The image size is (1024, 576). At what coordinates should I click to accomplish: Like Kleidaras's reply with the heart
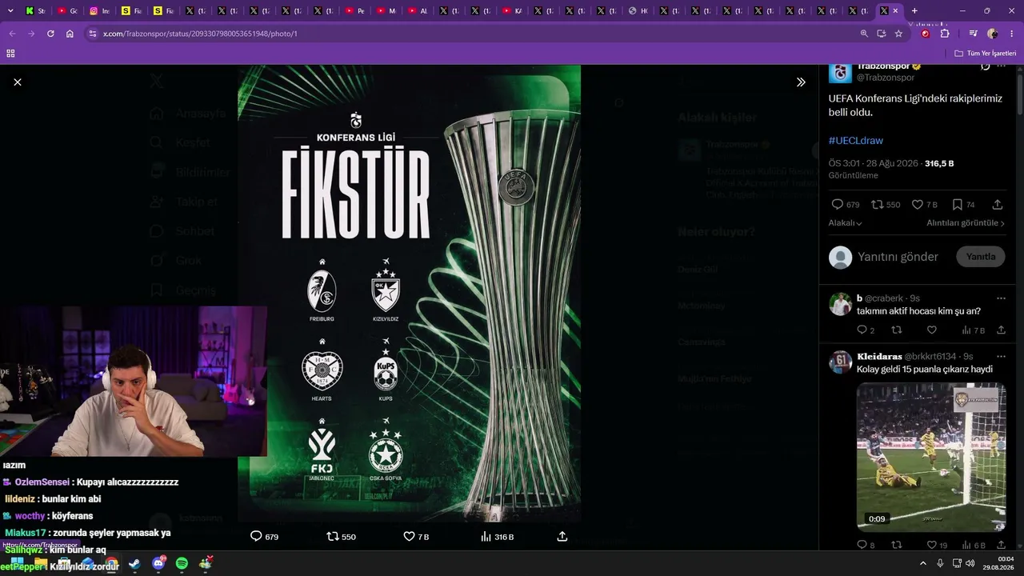pyautogui.click(x=931, y=545)
